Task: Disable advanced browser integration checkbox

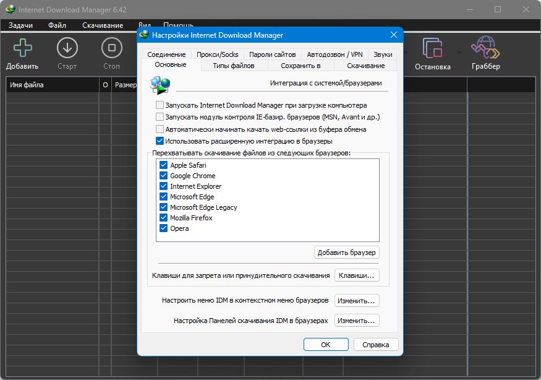Action: coord(160,141)
